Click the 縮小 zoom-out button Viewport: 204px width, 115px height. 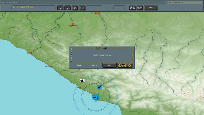click(x=140, y=8)
